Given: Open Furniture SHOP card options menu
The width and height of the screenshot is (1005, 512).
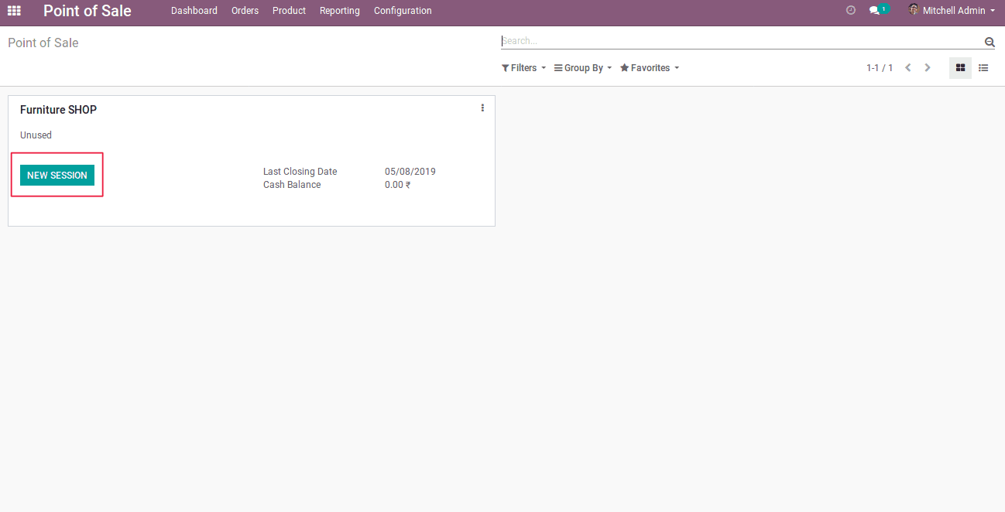Looking at the screenshot, I should 482,108.
